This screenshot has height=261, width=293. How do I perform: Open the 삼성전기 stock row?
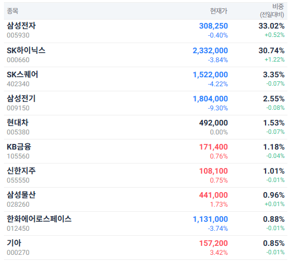pyautogui.click(x=146, y=103)
